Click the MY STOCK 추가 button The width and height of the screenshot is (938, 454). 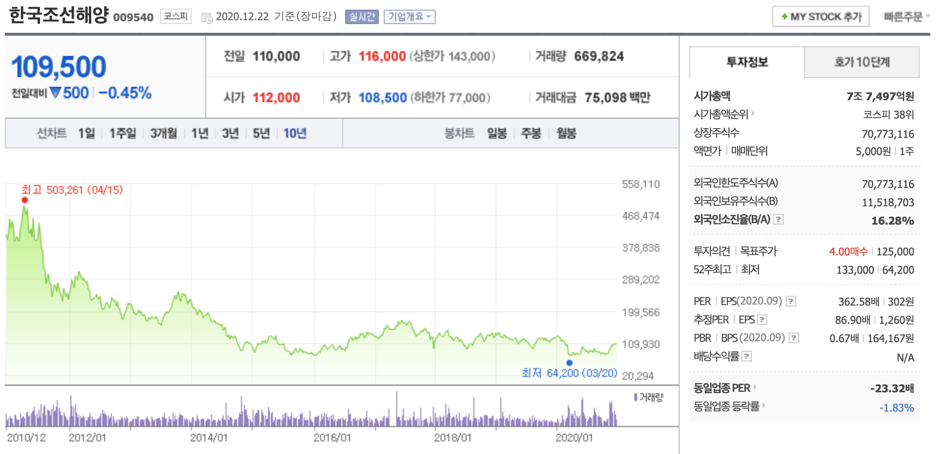pos(820,16)
